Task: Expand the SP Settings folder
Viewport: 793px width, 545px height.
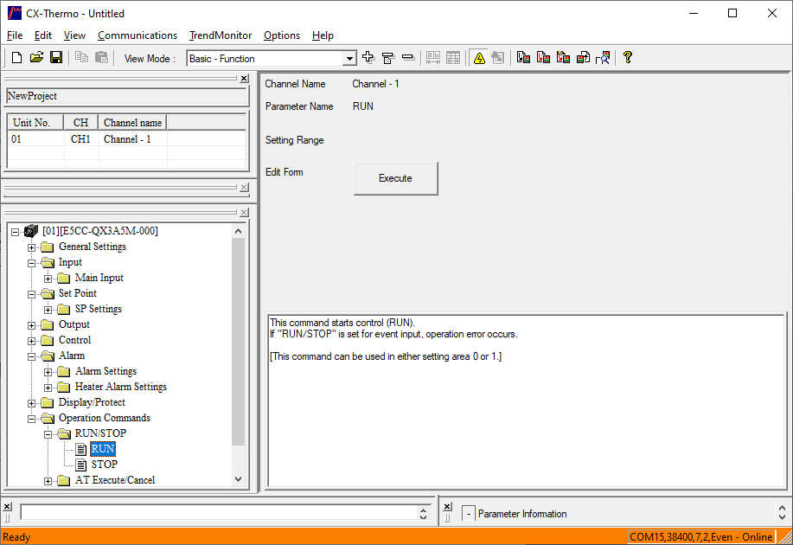Action: [x=48, y=310]
